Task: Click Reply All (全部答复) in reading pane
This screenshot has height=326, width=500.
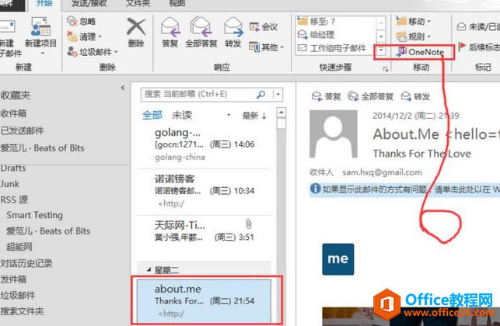Action: 371,96
